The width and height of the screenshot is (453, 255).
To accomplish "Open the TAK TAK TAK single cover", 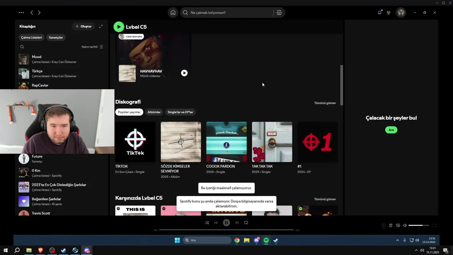I will (272, 142).
